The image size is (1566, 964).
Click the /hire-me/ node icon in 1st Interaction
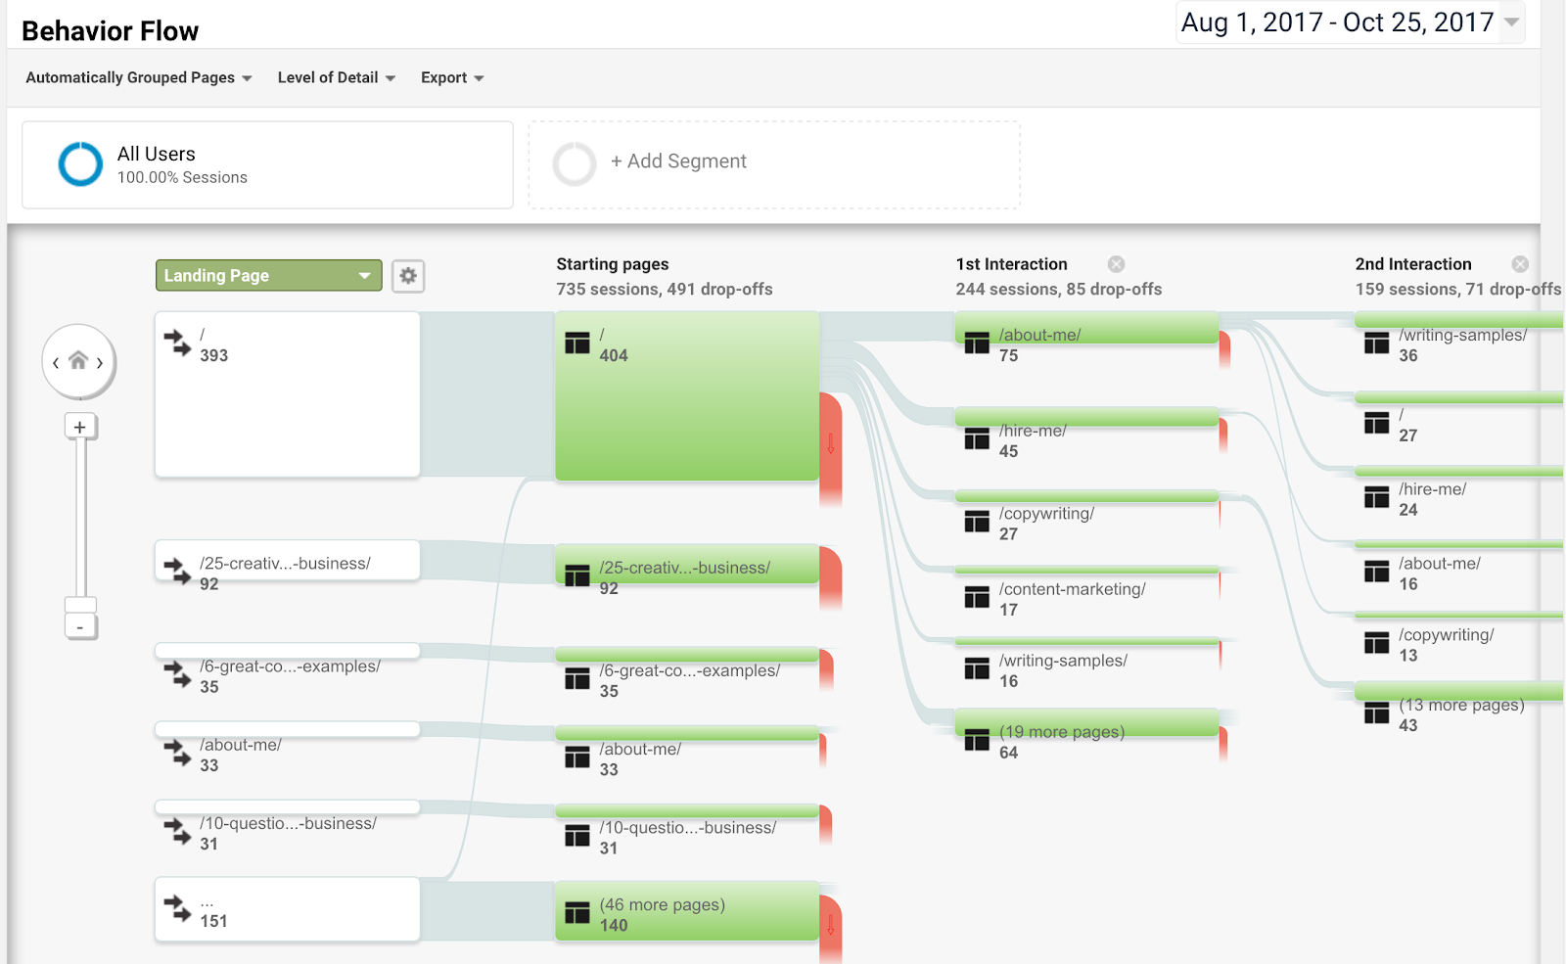click(977, 439)
